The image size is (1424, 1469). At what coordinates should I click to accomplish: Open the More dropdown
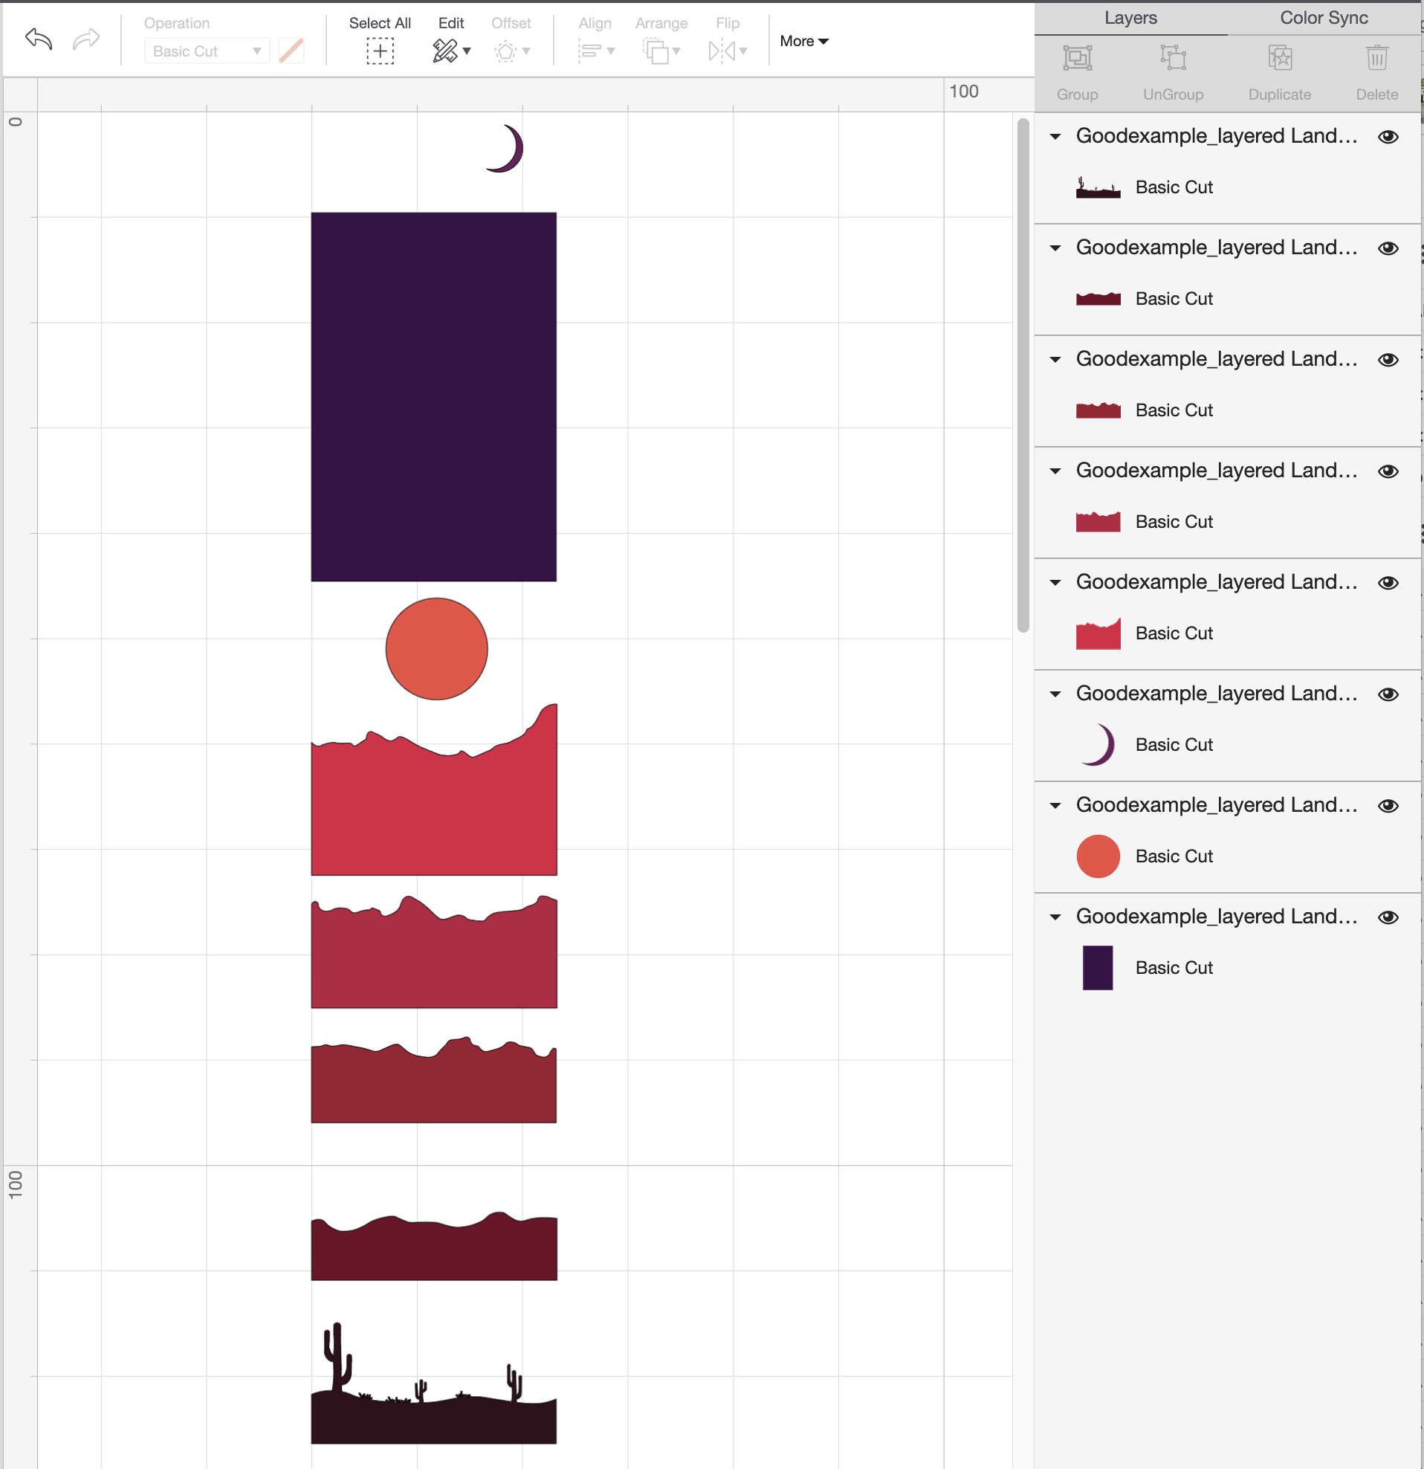(803, 41)
